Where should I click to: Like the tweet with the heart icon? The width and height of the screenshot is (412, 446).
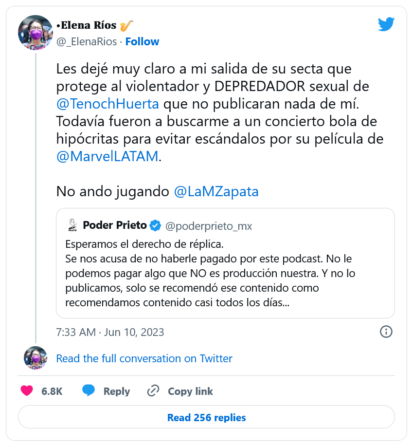click(27, 391)
